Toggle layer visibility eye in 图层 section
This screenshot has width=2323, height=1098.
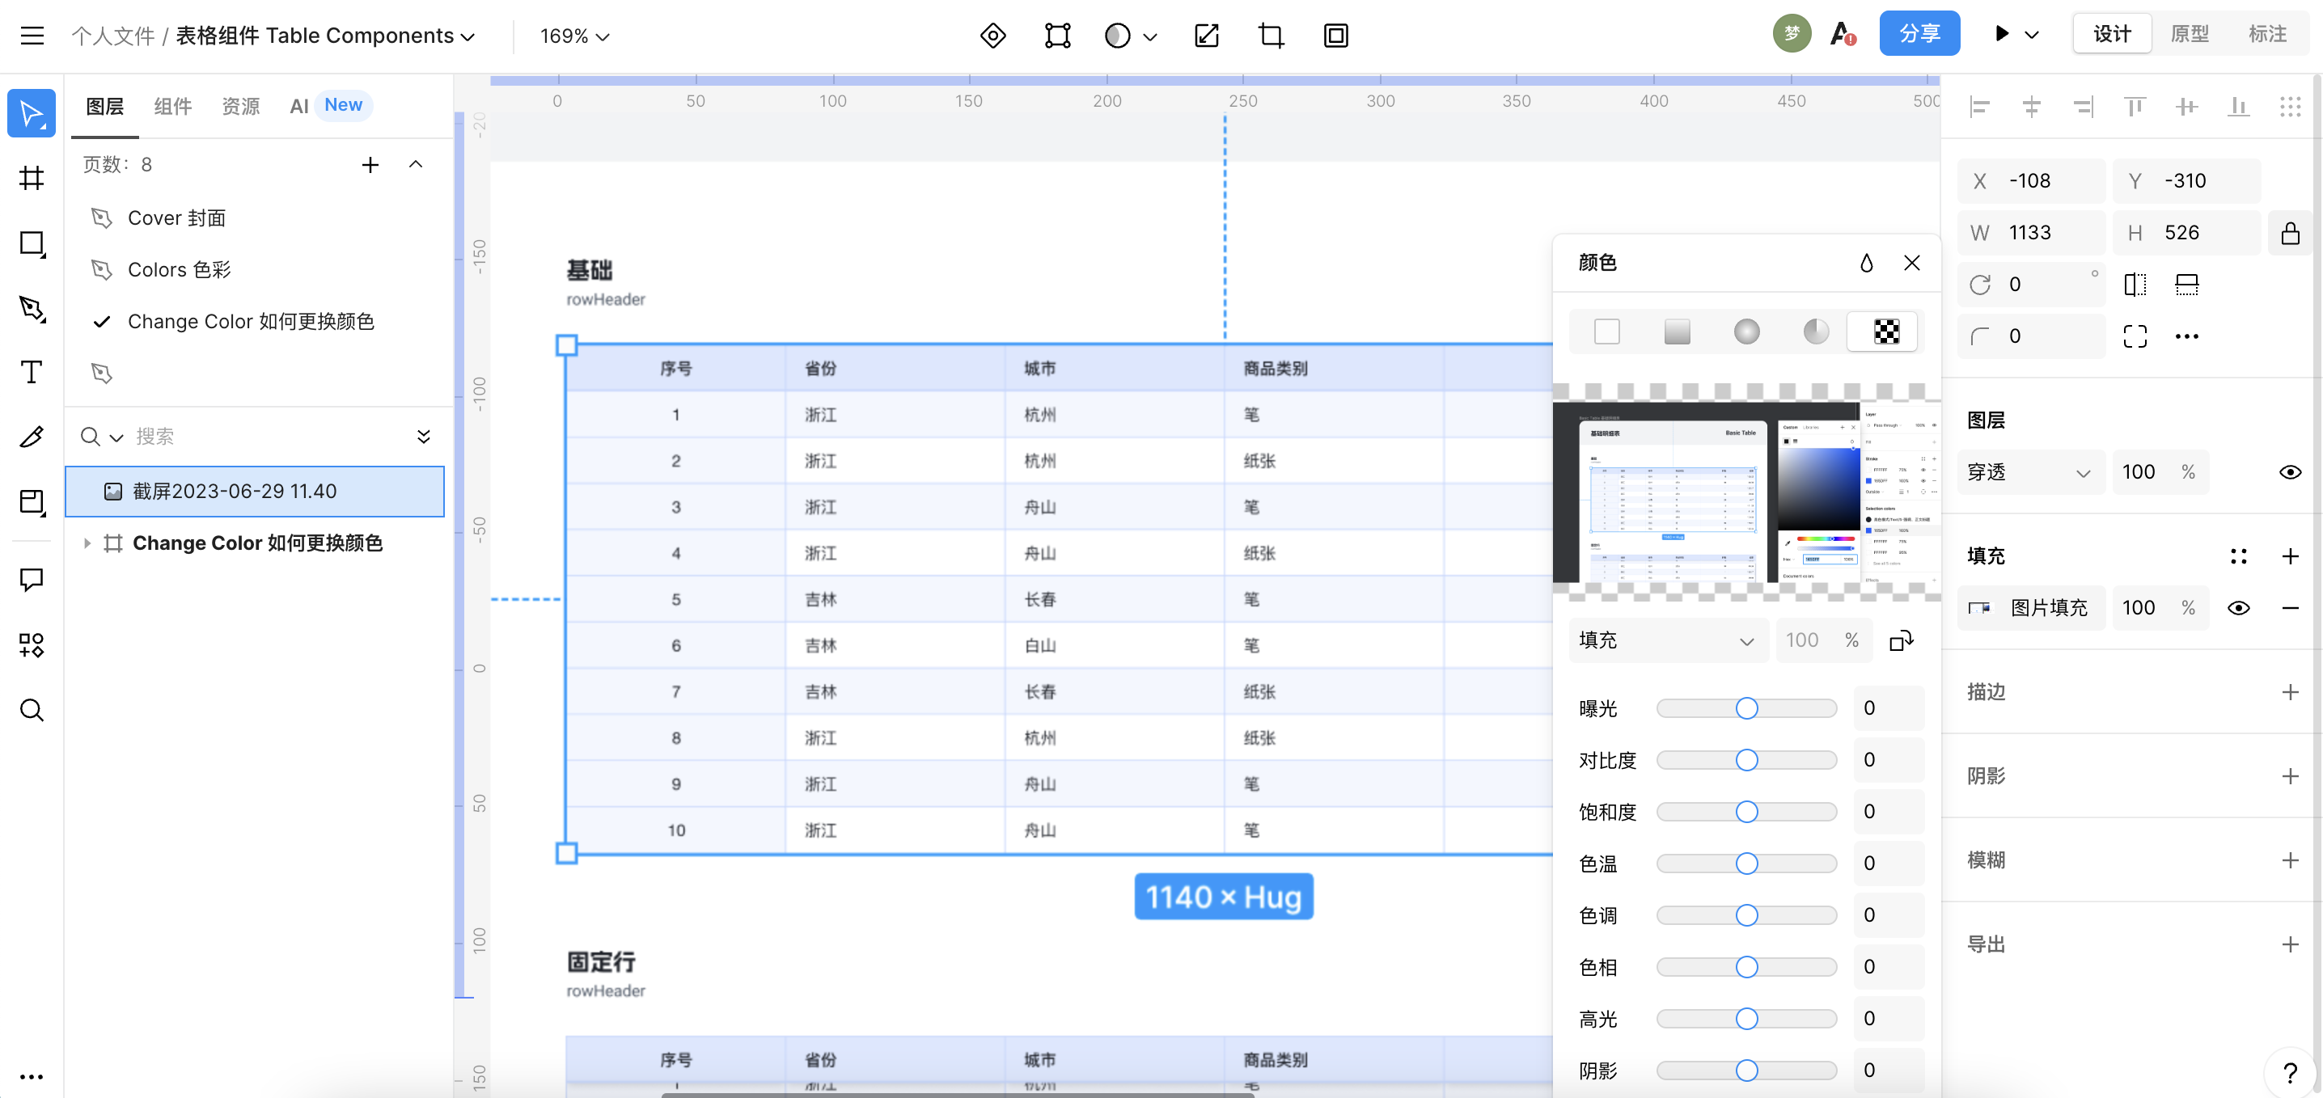[x=2290, y=472]
